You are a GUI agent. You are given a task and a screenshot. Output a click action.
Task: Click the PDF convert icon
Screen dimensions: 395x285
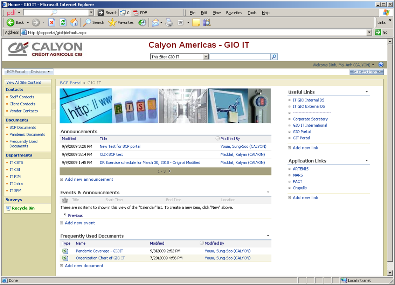coord(136,13)
